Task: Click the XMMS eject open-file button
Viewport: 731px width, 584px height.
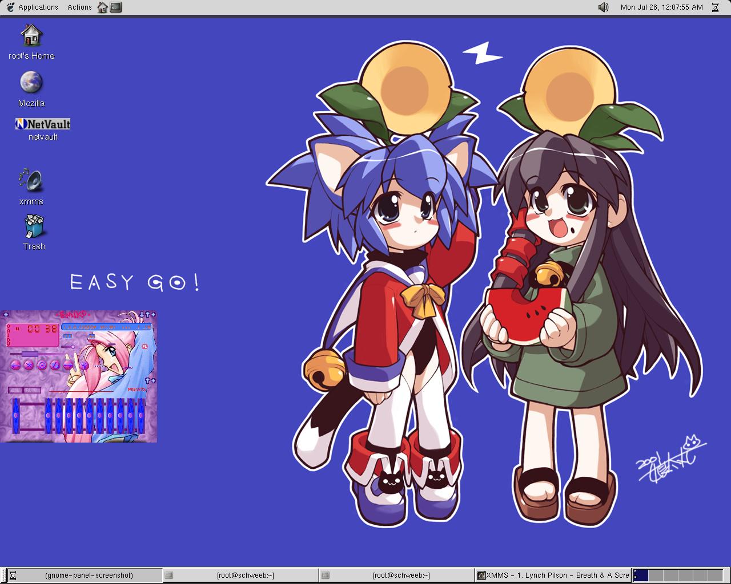Action: point(84,365)
